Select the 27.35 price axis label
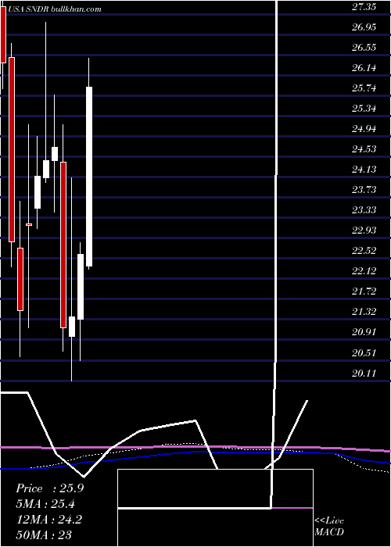The height and width of the screenshot is (547, 391). click(x=364, y=6)
